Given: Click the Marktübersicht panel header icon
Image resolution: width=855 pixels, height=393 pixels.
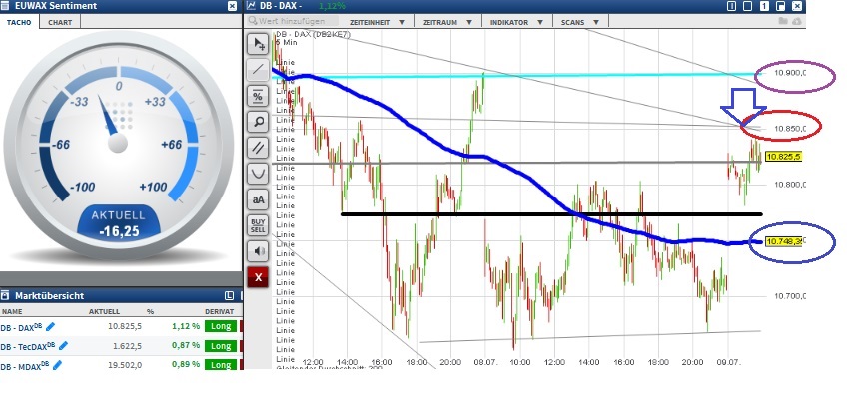Looking at the screenshot, I should pos(5,295).
